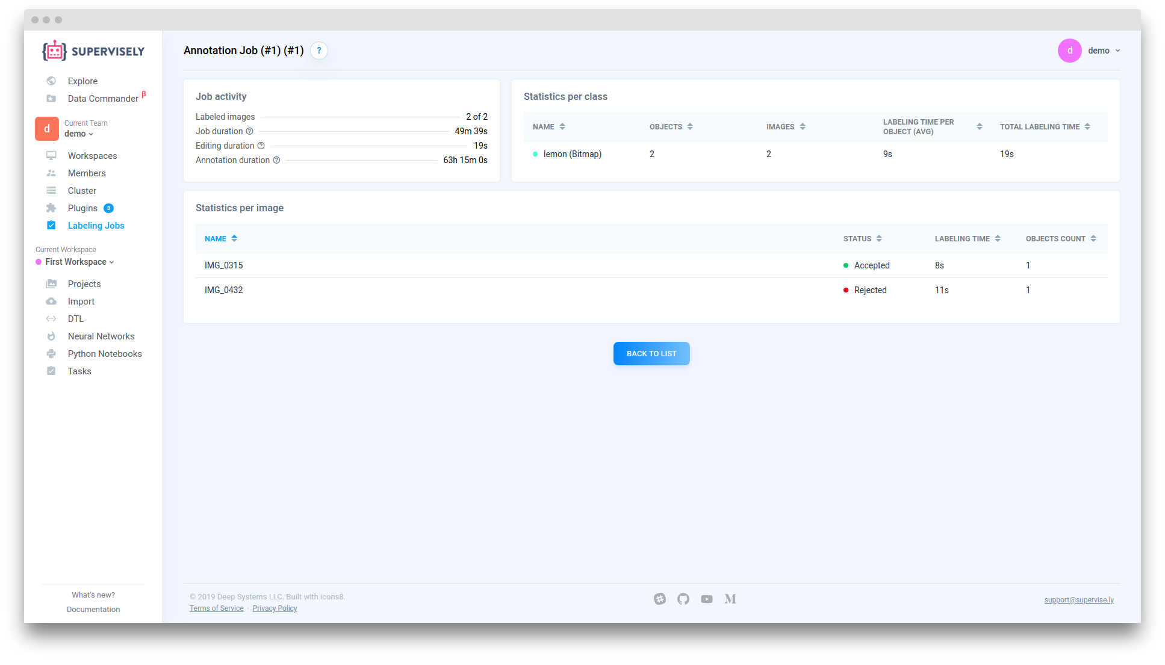
Task: Expand the Current Team demo dropdown
Action: click(x=79, y=134)
